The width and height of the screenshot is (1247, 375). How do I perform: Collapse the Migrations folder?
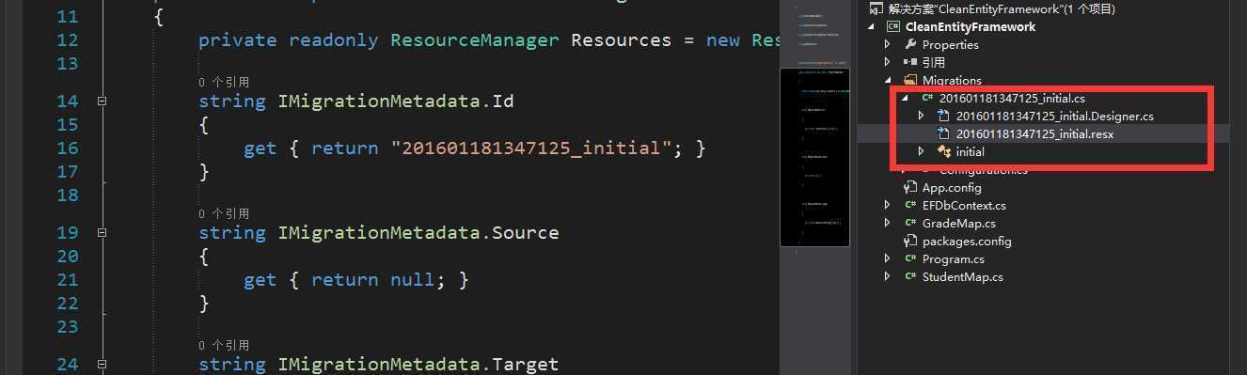(888, 80)
